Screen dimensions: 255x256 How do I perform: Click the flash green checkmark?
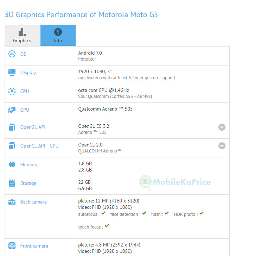tap(167, 213)
